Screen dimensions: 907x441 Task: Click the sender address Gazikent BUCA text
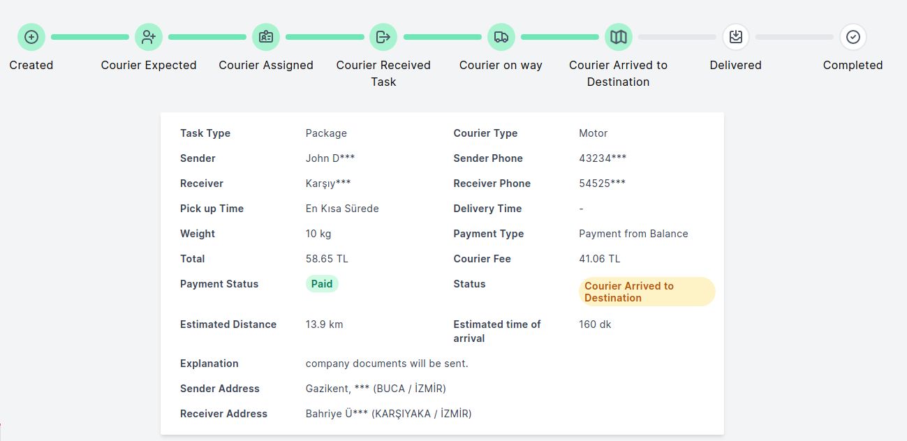(376, 389)
